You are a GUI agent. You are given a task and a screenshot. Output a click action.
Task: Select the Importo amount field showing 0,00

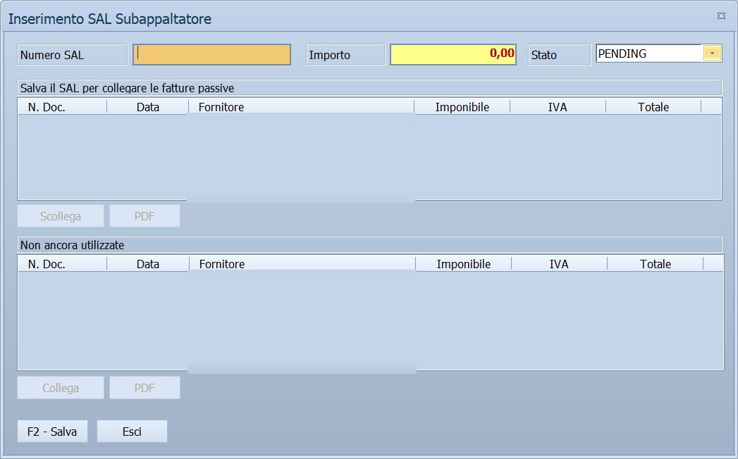point(453,54)
